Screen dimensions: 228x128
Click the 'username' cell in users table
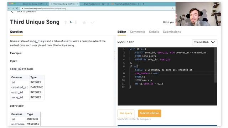18,124
